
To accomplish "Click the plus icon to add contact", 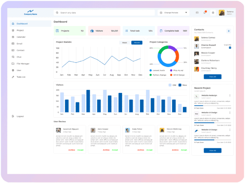I will (x=229, y=31).
